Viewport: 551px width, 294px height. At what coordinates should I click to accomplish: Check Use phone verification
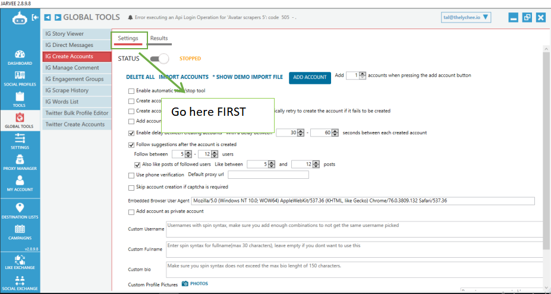131,175
